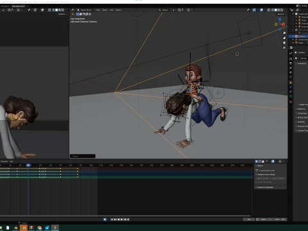Open the Scene properties tab icon

291,73
